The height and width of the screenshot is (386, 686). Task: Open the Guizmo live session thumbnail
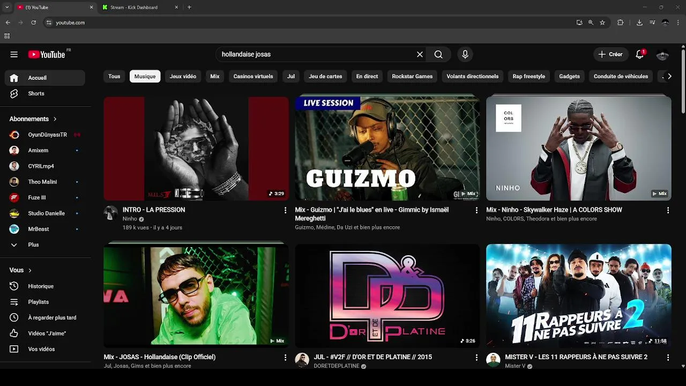pos(387,149)
